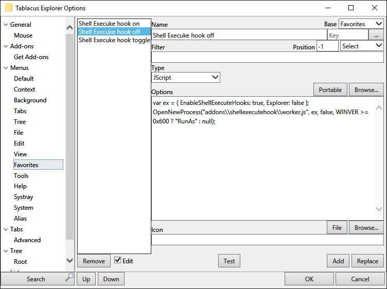Collapse the Tabs tree section
387x289 pixels.
(6, 229)
